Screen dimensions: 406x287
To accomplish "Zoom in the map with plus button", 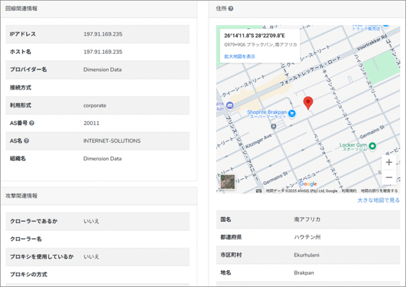I will click(389, 163).
